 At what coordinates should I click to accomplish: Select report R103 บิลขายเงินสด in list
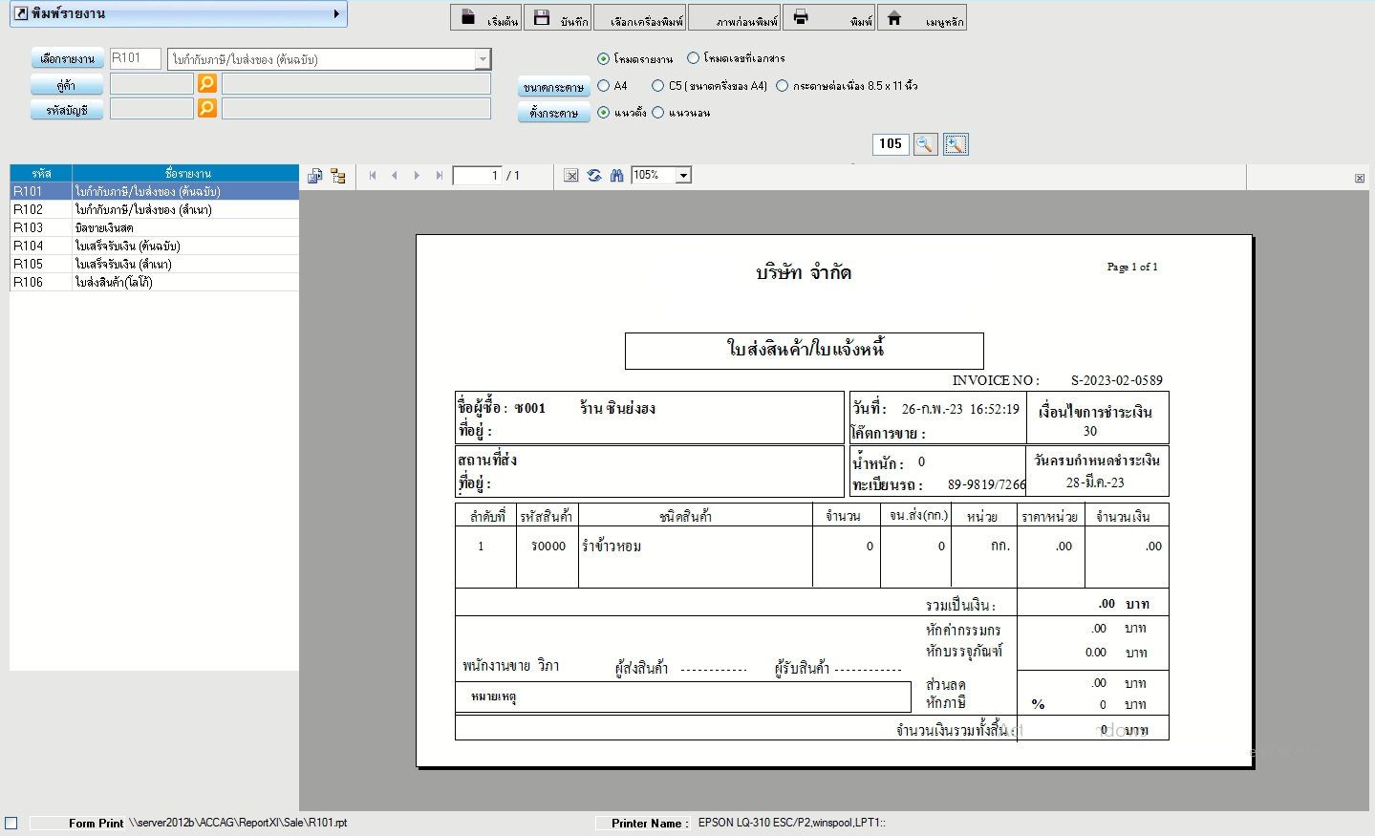click(x=153, y=227)
